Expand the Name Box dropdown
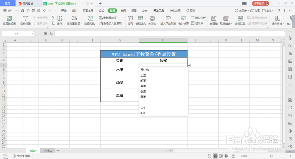This screenshot has height=159, width=295. (x=32, y=34)
